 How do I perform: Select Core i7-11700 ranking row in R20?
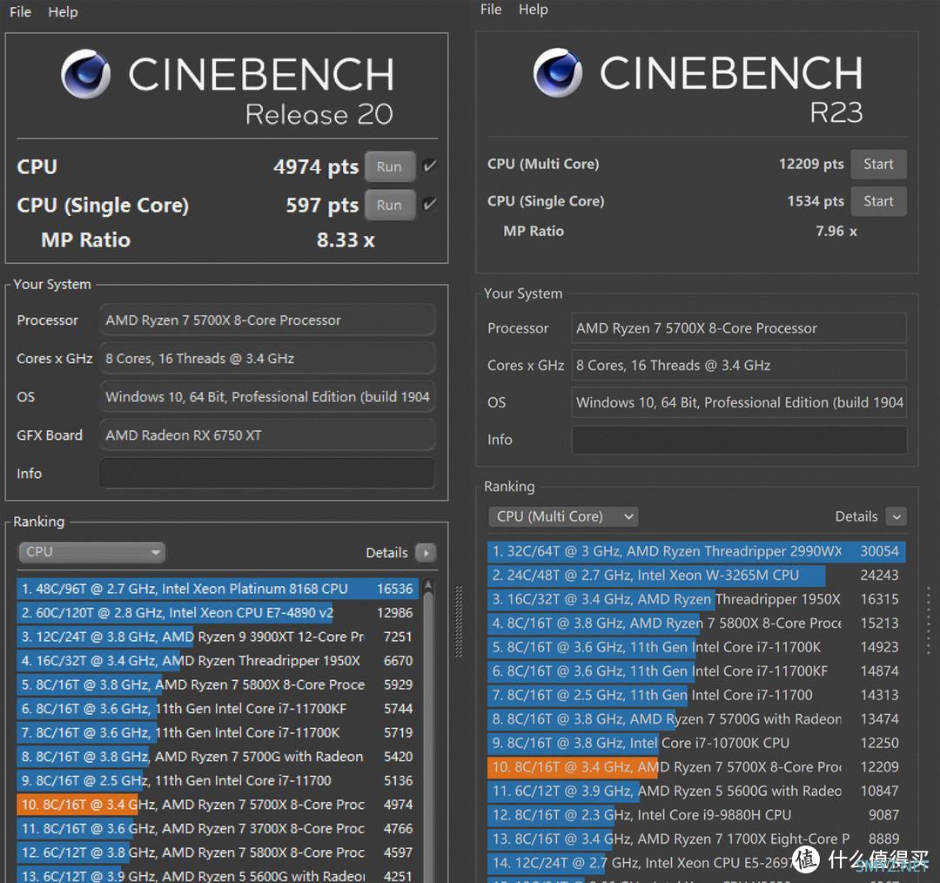click(218, 780)
